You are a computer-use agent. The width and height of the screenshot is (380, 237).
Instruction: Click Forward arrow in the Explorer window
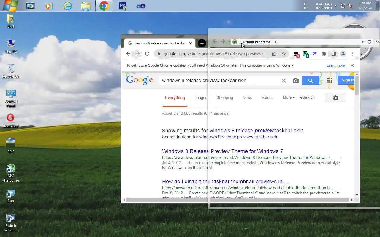(223, 42)
